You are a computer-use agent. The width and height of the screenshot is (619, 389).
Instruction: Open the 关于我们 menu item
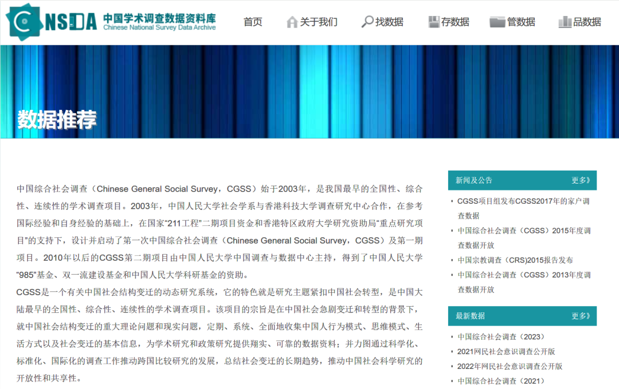click(x=319, y=22)
